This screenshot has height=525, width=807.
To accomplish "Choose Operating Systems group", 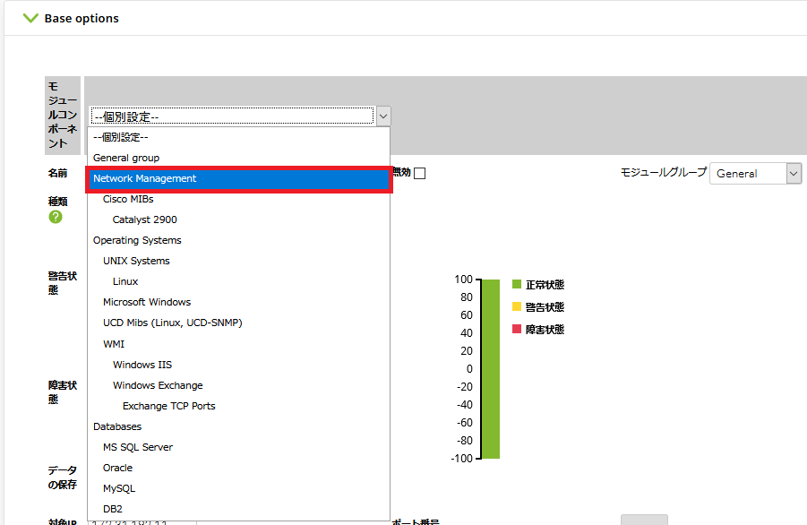I will pyautogui.click(x=238, y=240).
